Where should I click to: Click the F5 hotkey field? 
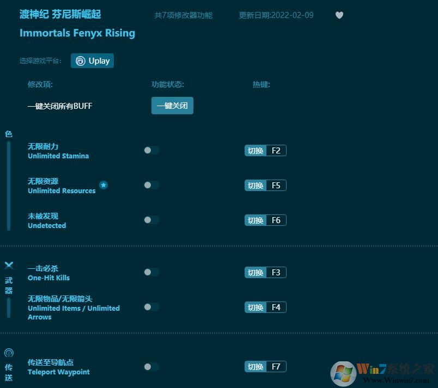(276, 186)
